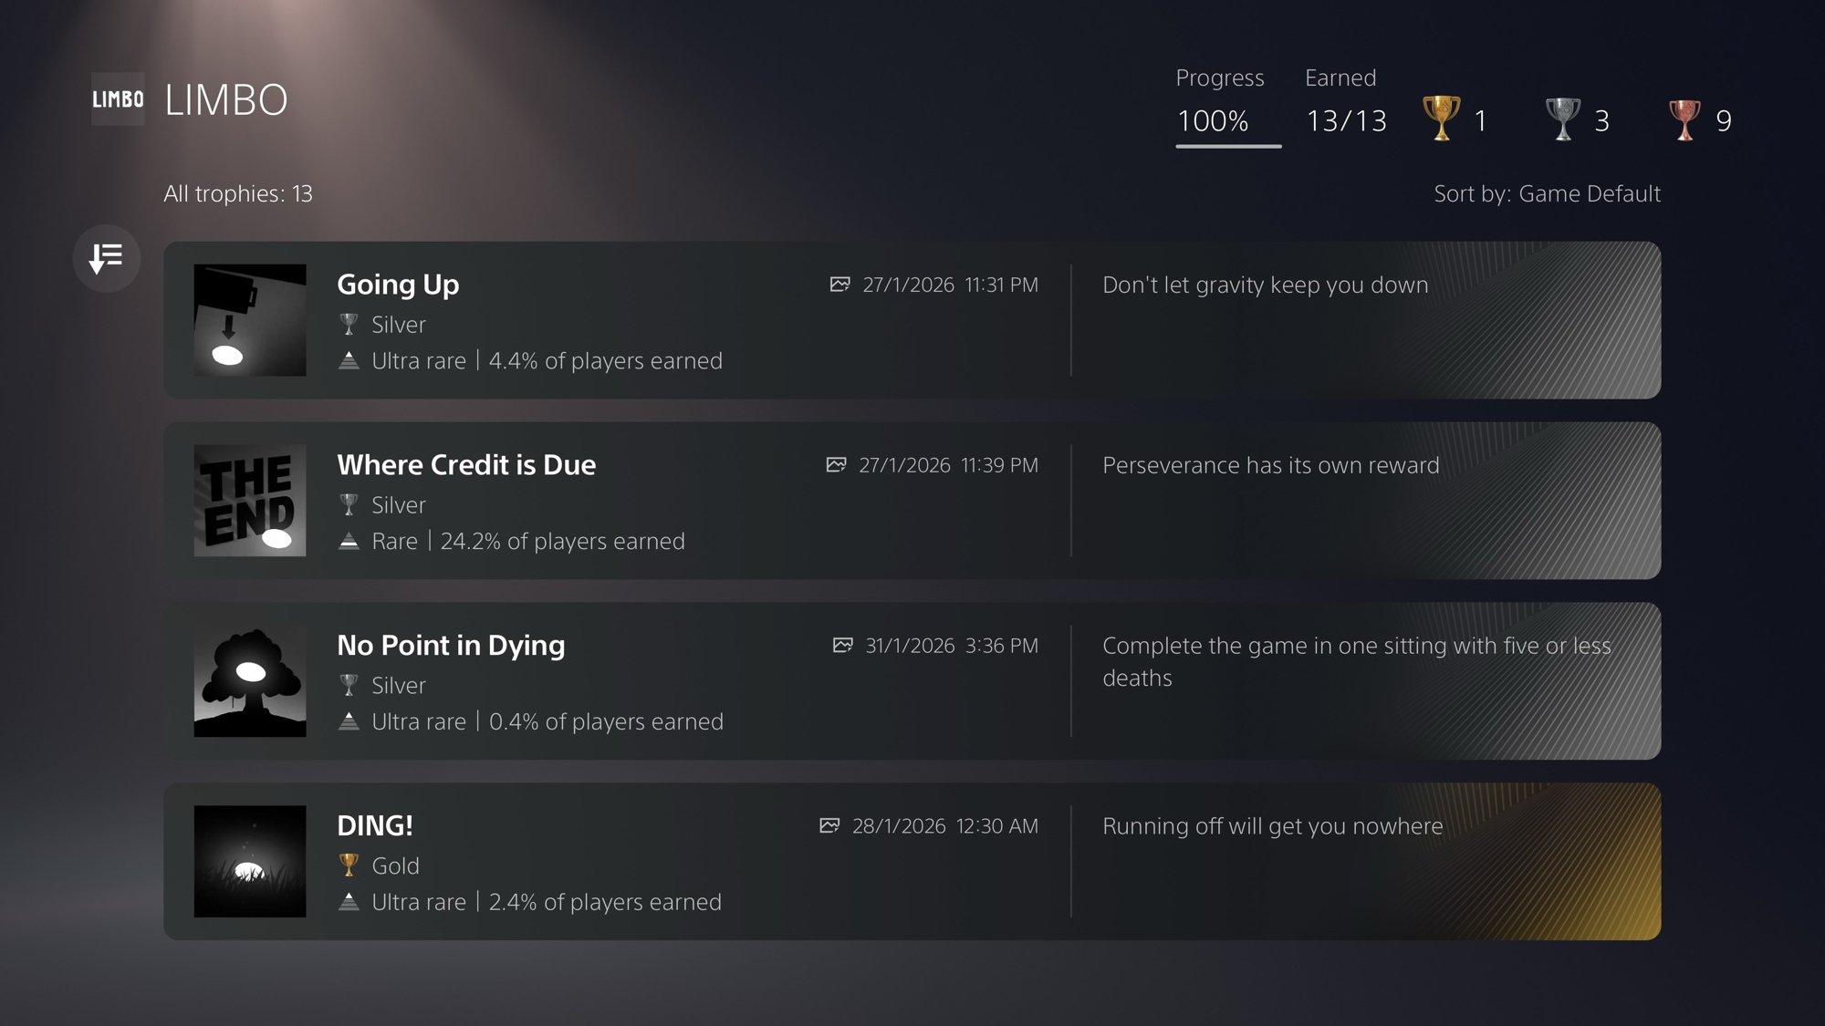1825x1026 pixels.
Task: Select The End trophy thumbnail image
Action: 250,501
